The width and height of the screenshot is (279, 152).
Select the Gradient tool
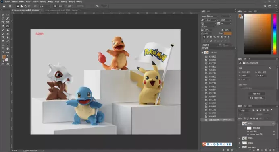click(x=3, y=37)
